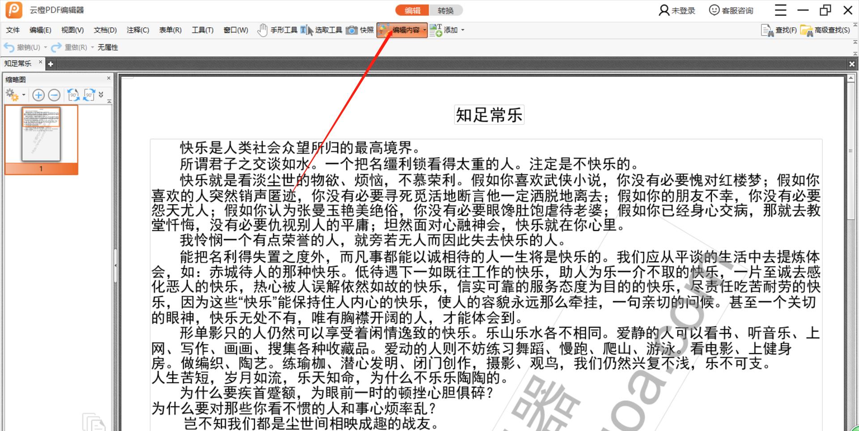
Task: Open the 注释(C) comments menu
Action: [x=138, y=30]
